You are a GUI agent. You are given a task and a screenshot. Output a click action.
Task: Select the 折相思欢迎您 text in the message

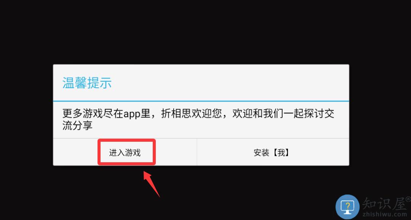click(191, 114)
